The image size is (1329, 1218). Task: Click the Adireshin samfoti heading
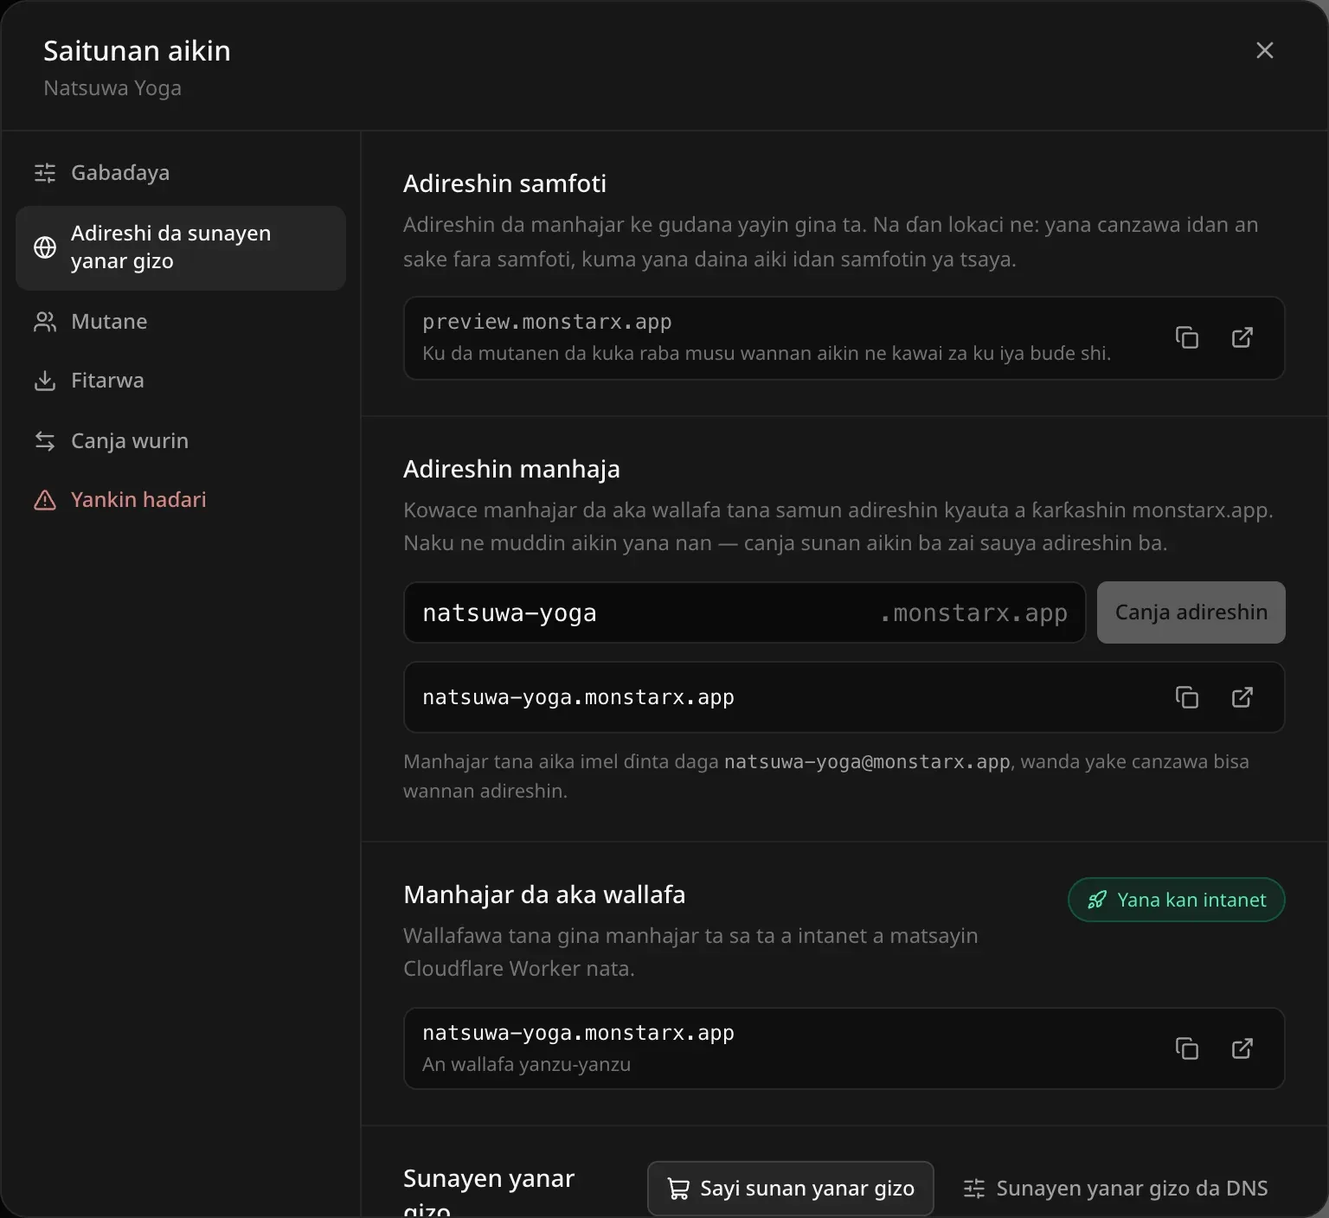tap(504, 183)
